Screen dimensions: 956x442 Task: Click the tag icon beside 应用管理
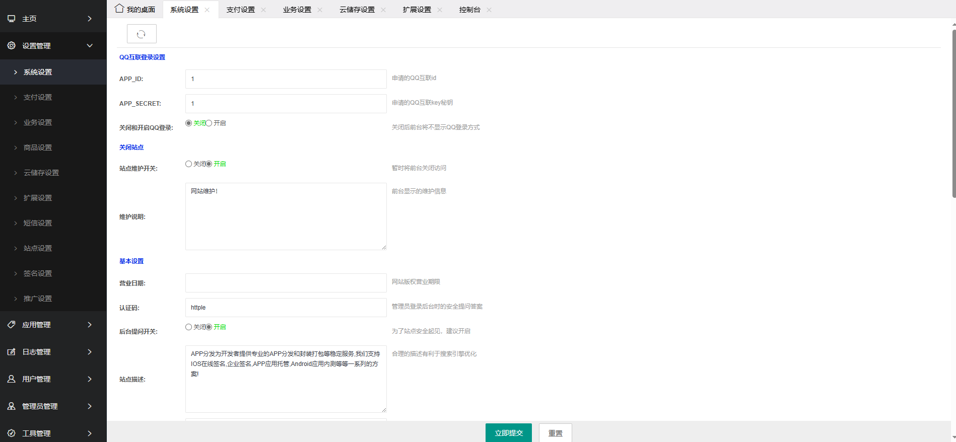(x=11, y=325)
